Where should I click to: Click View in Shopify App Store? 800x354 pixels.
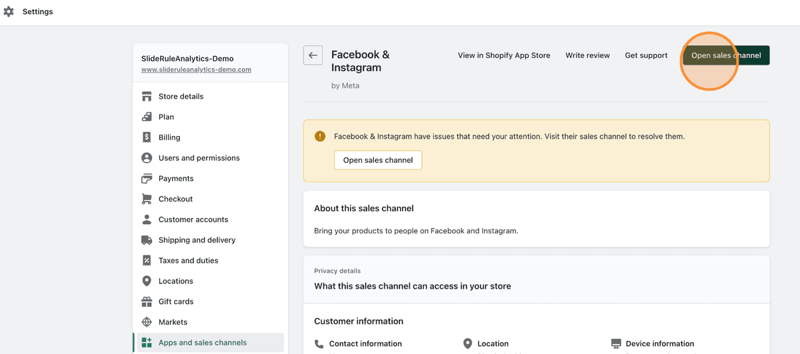tap(504, 55)
